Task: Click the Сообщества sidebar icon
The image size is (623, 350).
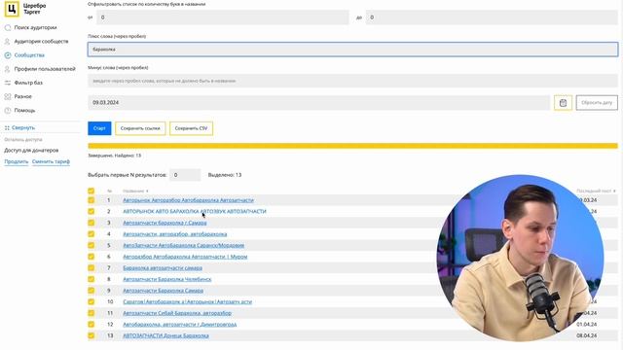Action: (x=8, y=55)
